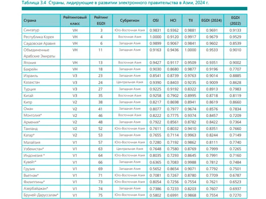Select the TII column header
The image size is (266, 199).
(x=190, y=20)
